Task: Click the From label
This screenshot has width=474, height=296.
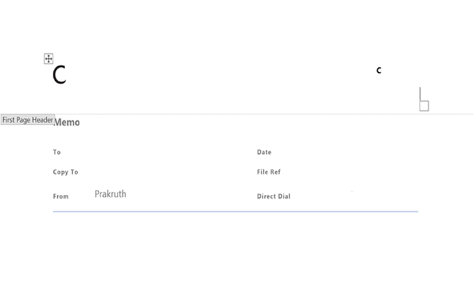Action: tap(61, 196)
